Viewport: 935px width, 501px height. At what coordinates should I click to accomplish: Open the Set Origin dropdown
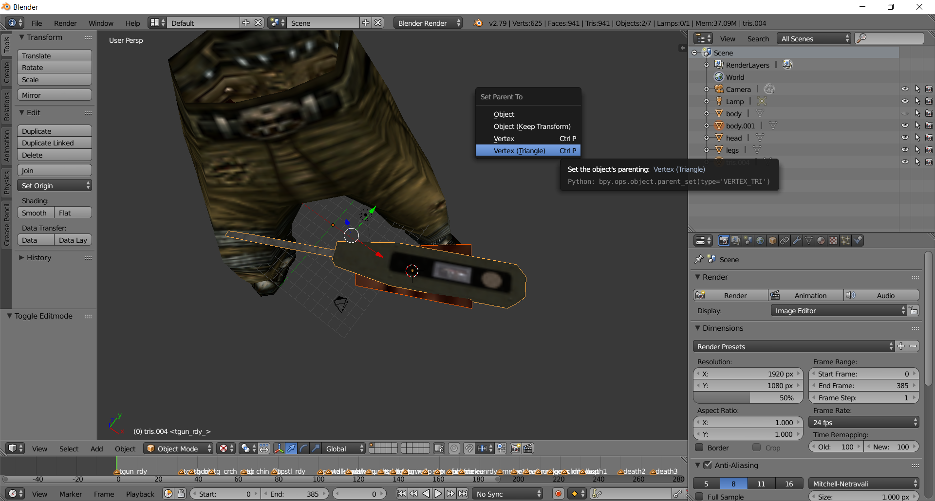pyautogui.click(x=55, y=185)
